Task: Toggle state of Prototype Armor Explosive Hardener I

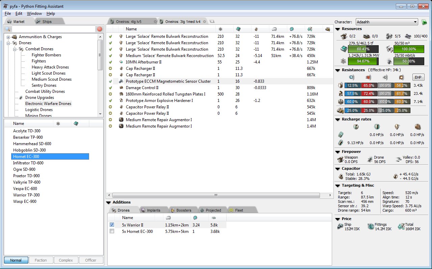Action: 110,101
